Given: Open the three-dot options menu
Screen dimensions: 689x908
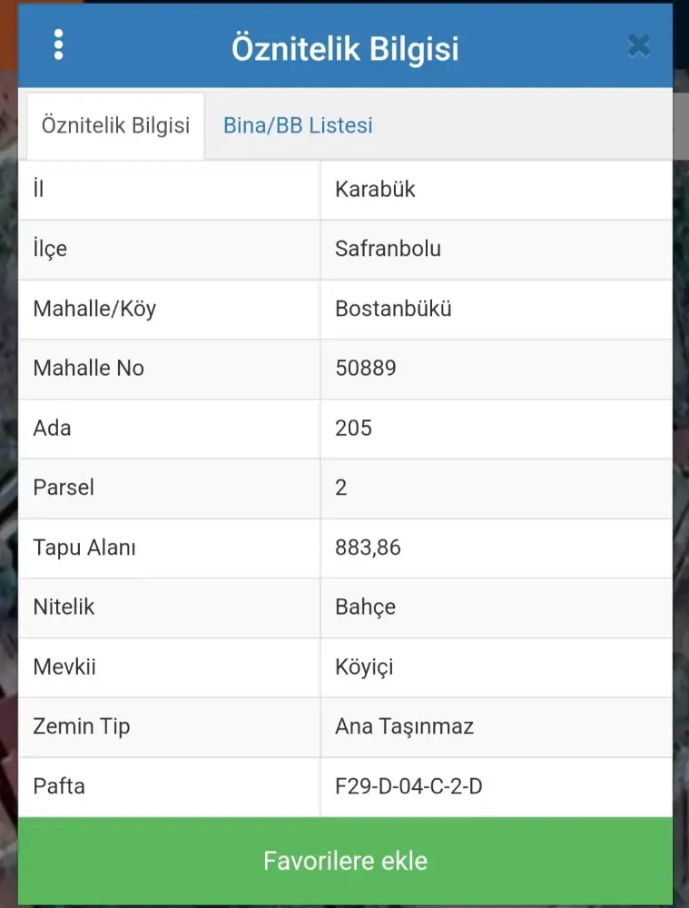Looking at the screenshot, I should [59, 44].
